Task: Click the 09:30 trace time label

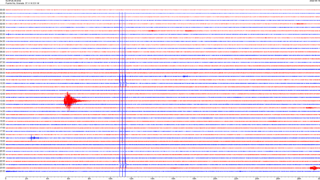Action: tap(2, 76)
